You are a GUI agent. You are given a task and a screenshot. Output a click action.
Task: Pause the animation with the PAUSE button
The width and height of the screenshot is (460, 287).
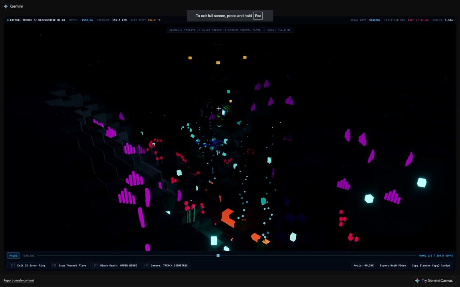click(x=13, y=256)
